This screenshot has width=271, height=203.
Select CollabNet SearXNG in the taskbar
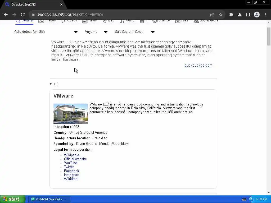[x=49, y=199]
